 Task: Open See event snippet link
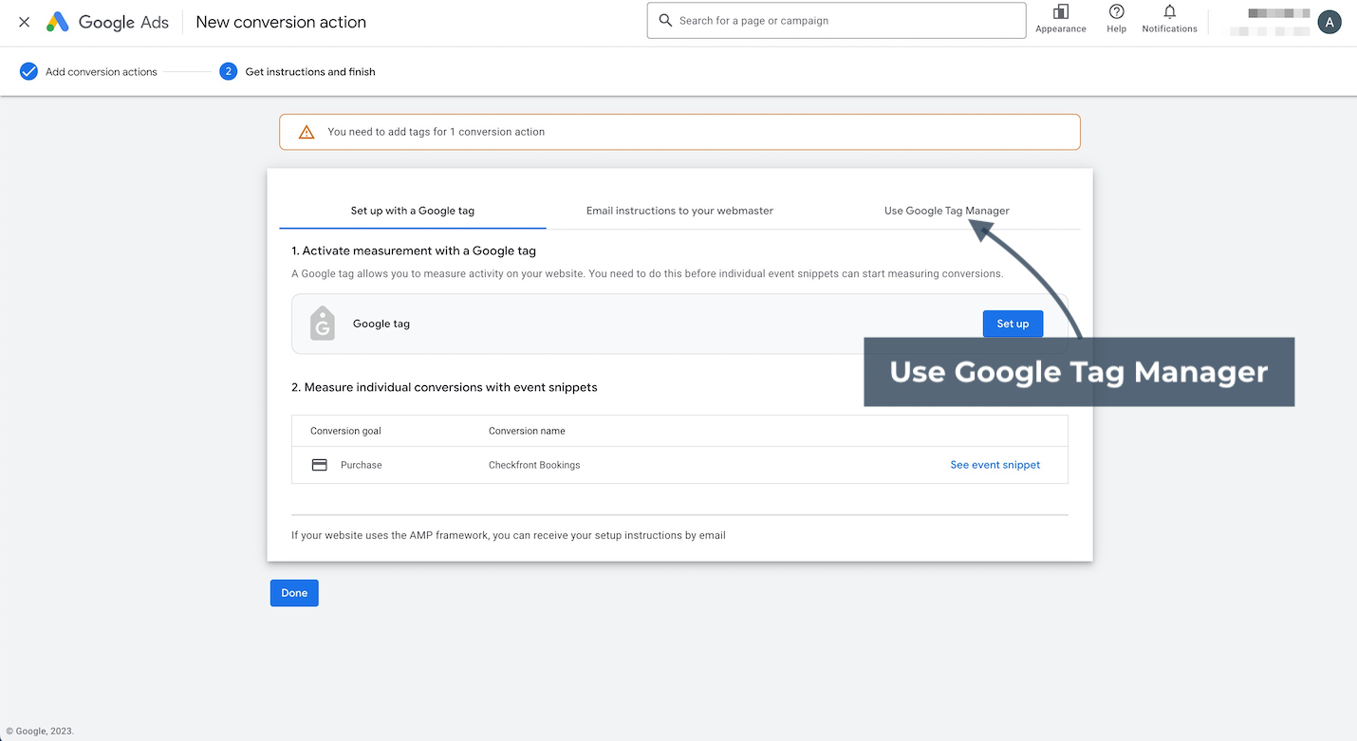[x=995, y=465]
